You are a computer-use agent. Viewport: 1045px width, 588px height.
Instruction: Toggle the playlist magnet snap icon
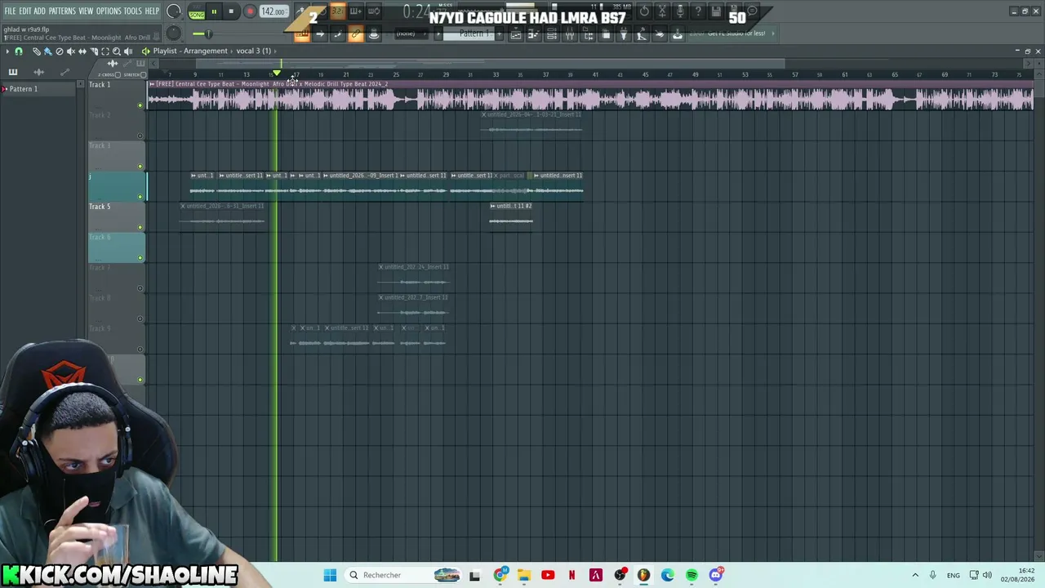coord(19,51)
